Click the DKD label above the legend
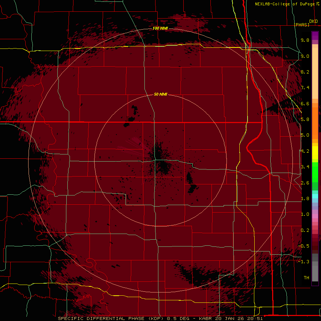Viewport: 321px width, 321px height. pyautogui.click(x=314, y=21)
